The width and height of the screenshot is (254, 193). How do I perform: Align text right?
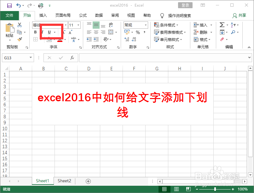click(x=103, y=32)
